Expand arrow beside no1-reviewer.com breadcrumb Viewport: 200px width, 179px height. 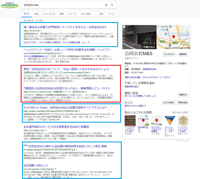pyautogui.click(x=86, y=92)
